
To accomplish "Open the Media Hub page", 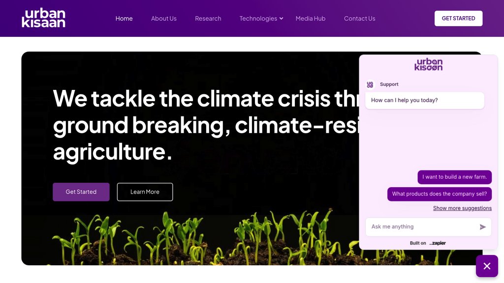I will pyautogui.click(x=311, y=19).
